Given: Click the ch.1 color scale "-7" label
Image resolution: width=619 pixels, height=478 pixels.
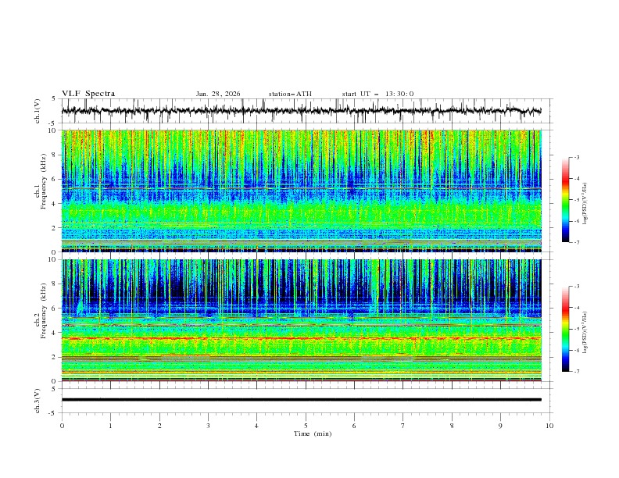Looking at the screenshot, I should click(577, 242).
